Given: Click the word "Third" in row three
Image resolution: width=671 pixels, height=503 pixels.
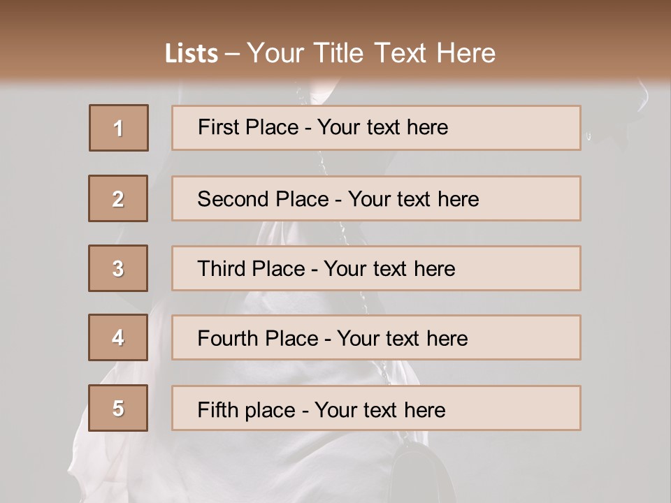Looking at the screenshot, I should (222, 269).
